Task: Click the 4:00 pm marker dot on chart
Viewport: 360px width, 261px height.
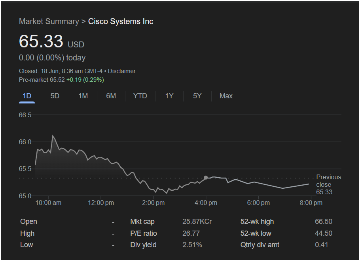Action: pyautogui.click(x=206, y=178)
